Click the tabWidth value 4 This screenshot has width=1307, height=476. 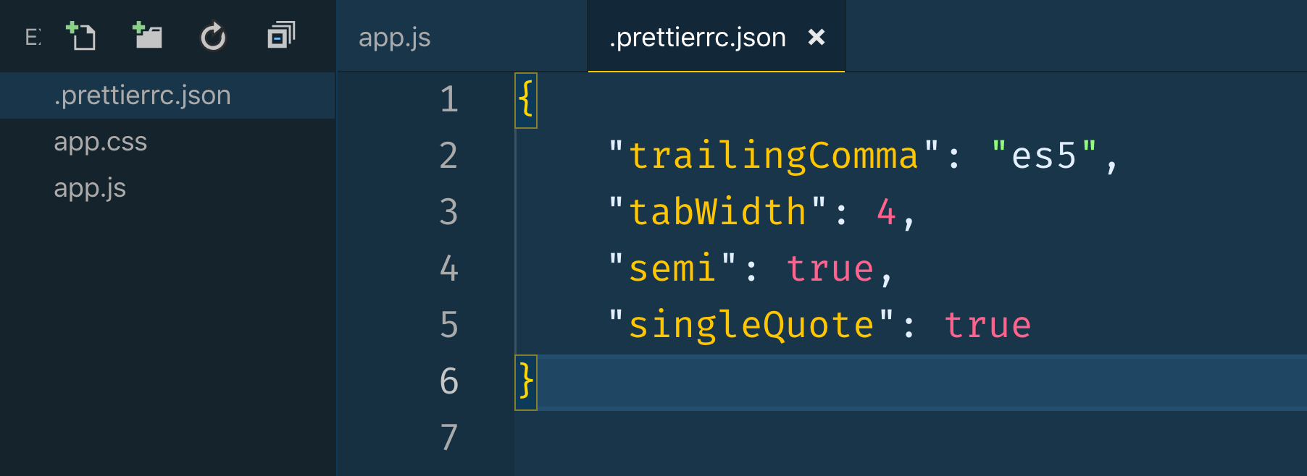point(886,212)
